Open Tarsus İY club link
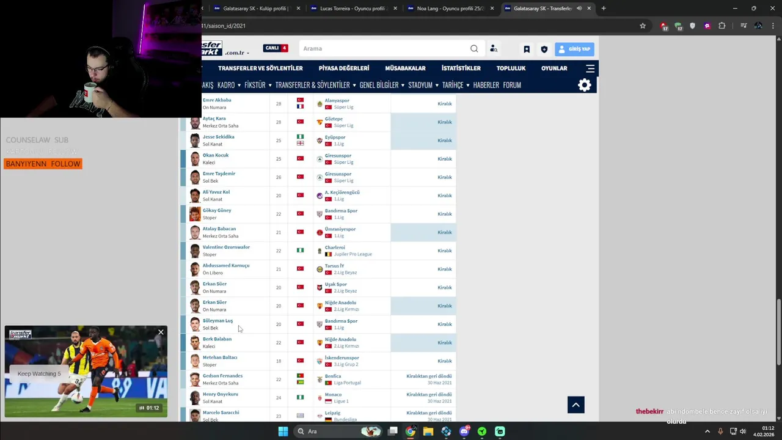The height and width of the screenshot is (440, 782). [x=334, y=266]
